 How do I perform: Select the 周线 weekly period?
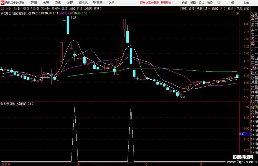point(72,8)
